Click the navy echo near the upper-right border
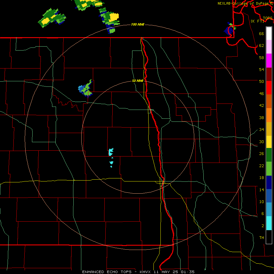The width and height of the screenshot is (274, 274). (x=230, y=30)
